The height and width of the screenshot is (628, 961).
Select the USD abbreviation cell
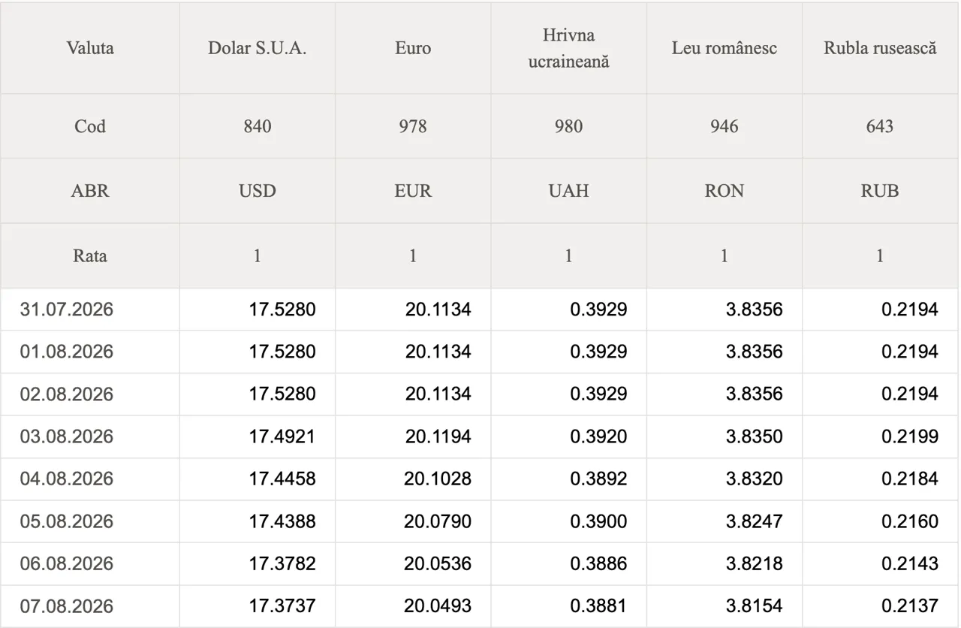pyautogui.click(x=258, y=191)
